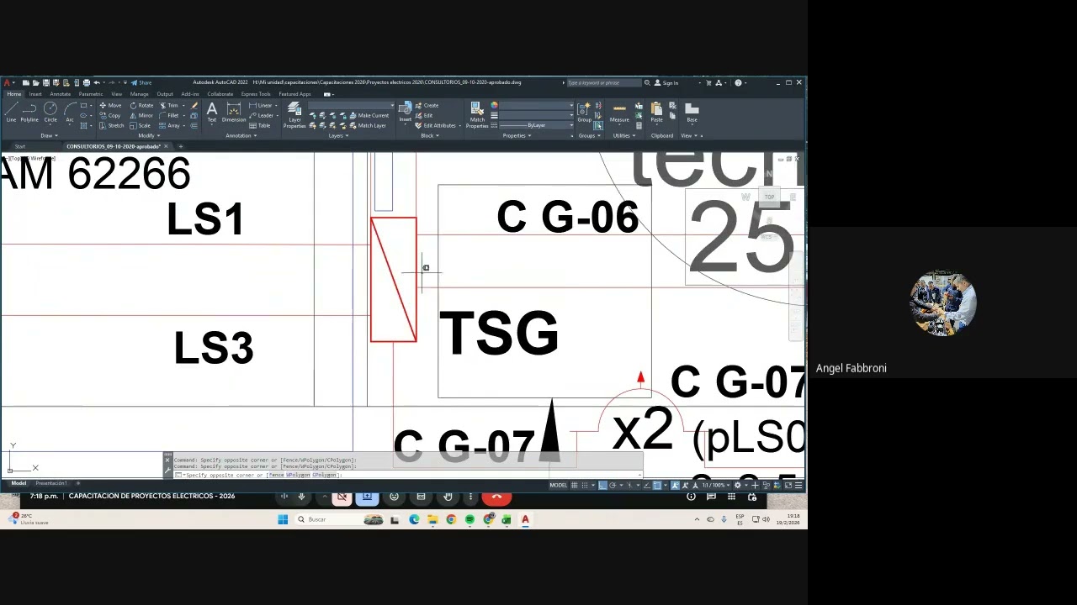This screenshot has width=1077, height=605.
Task: Expand the Utilities panel
Action: coord(623,135)
